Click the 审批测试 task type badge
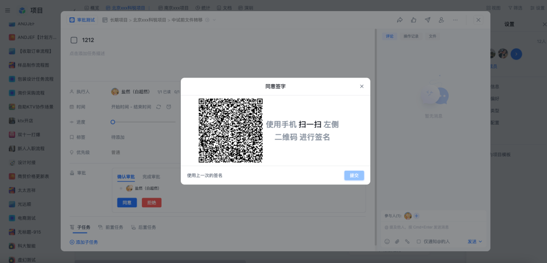This screenshot has width=547, height=263. (83, 20)
